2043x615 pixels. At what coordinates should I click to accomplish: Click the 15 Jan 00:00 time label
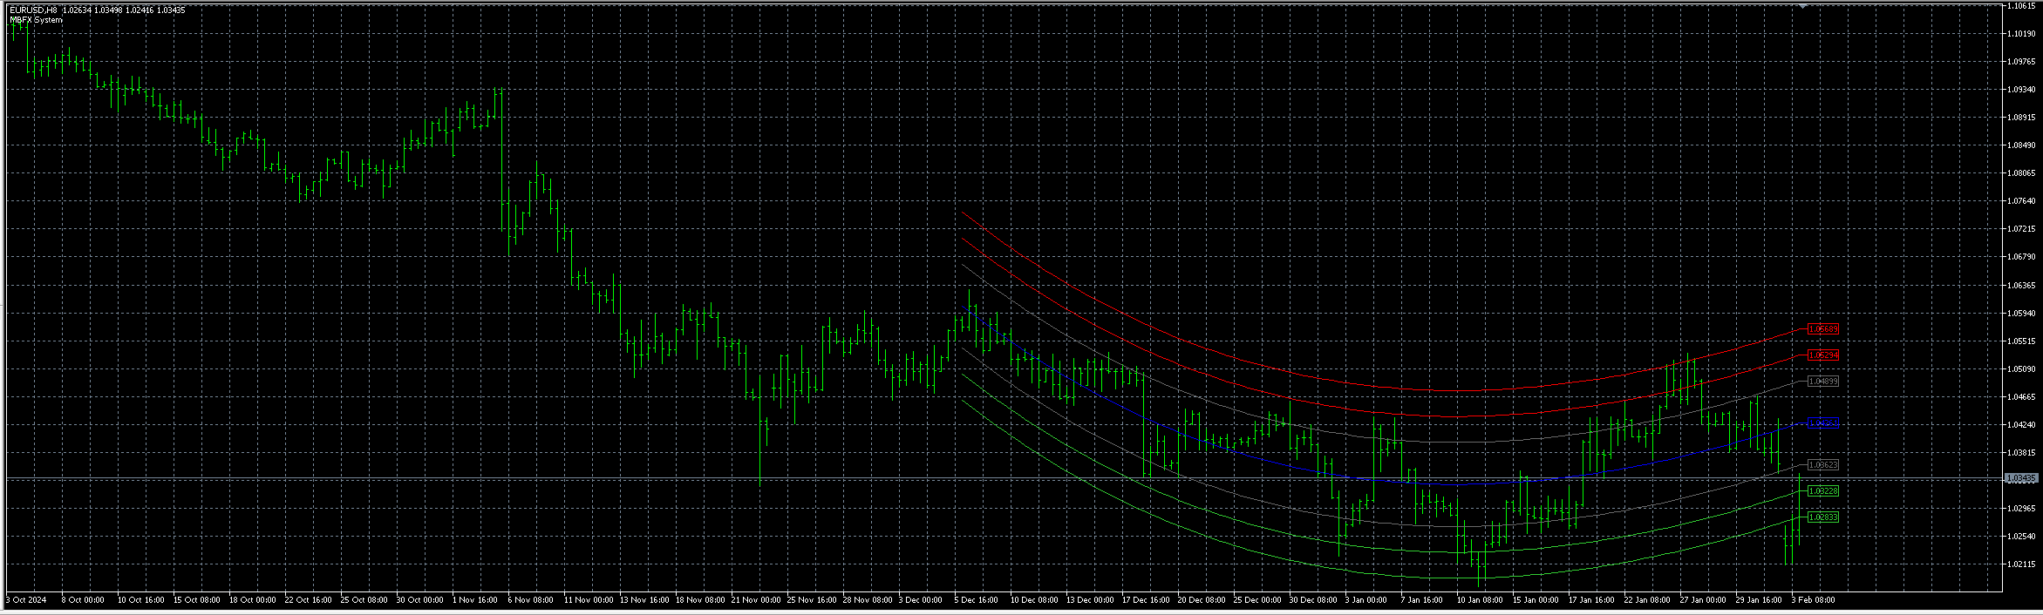click(x=1536, y=600)
